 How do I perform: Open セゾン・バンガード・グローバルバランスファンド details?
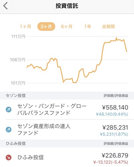[67, 110]
